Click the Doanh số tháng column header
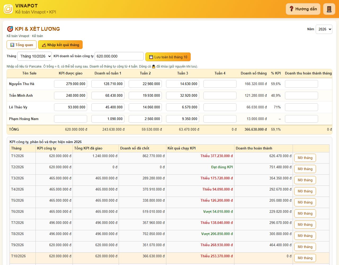The width and height of the screenshot is (339, 265). (254, 73)
